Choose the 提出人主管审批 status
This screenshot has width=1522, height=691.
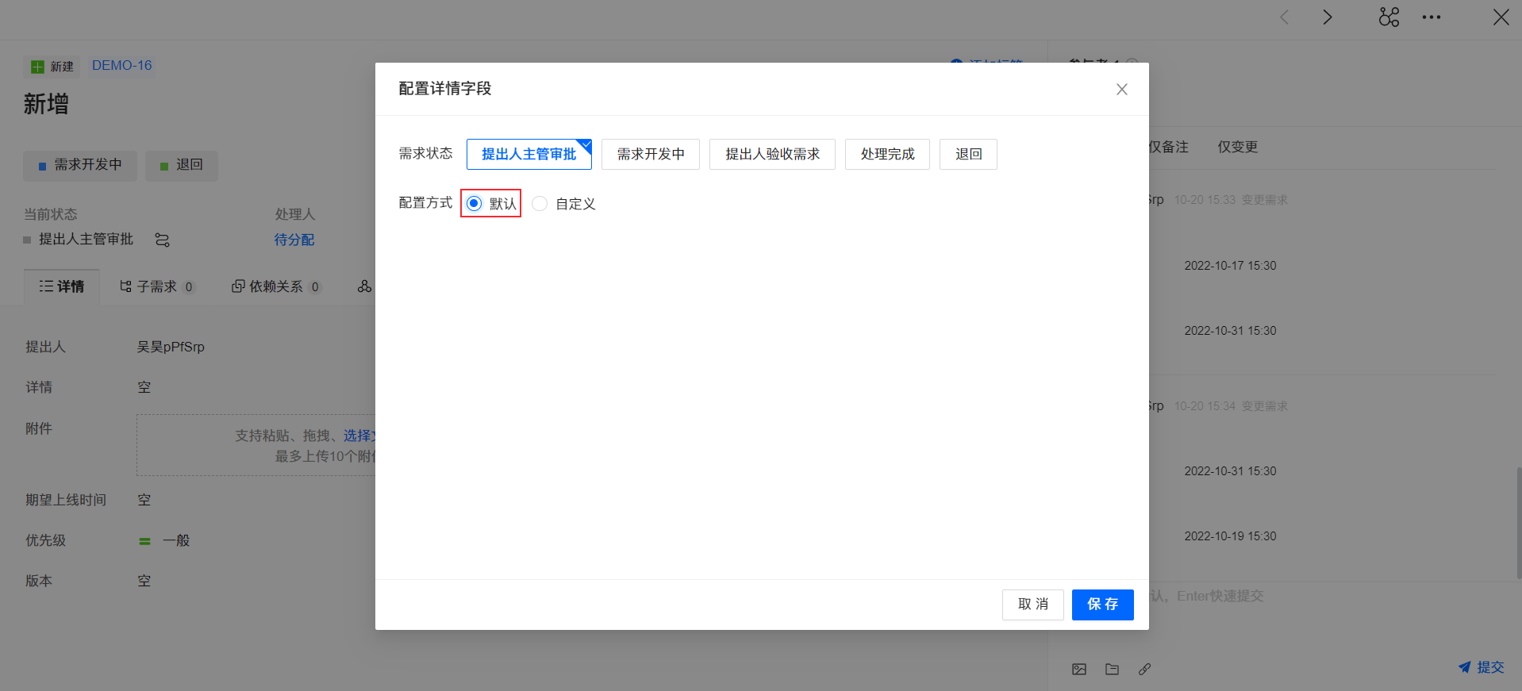tap(529, 154)
